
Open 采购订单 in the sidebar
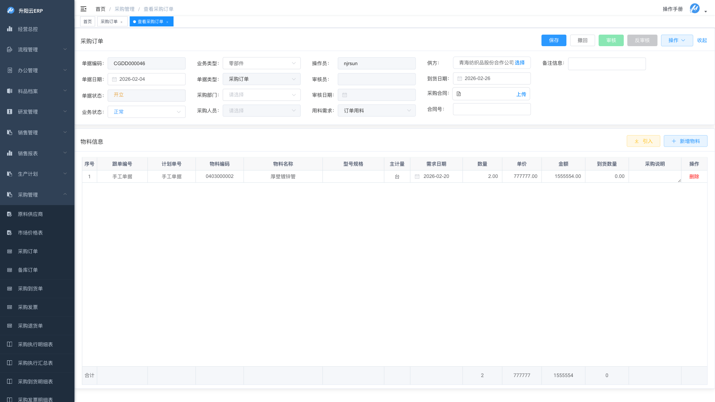[28, 251]
